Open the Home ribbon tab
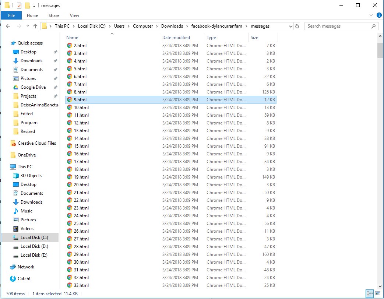This screenshot has width=384, height=299. point(32,15)
